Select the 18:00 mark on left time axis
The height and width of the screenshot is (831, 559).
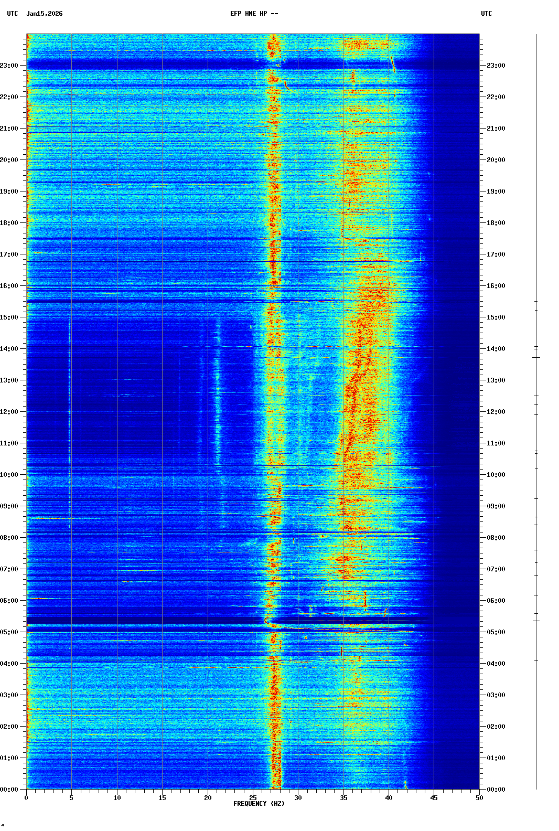9,223
